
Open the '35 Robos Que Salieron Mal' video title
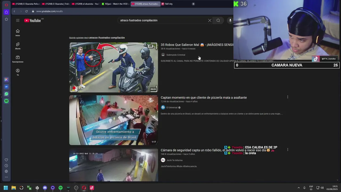click(x=197, y=45)
